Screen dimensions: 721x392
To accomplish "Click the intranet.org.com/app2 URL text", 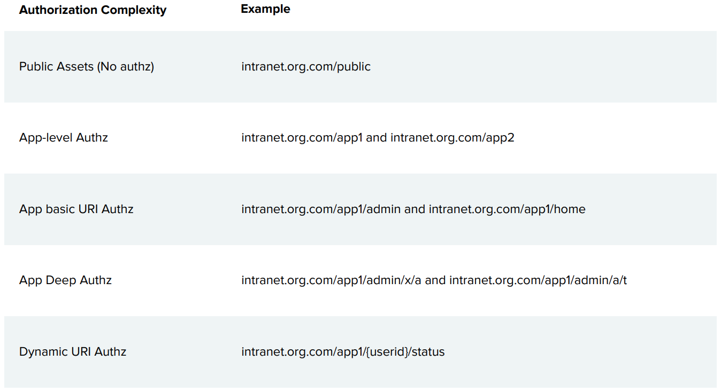I will [x=452, y=138].
